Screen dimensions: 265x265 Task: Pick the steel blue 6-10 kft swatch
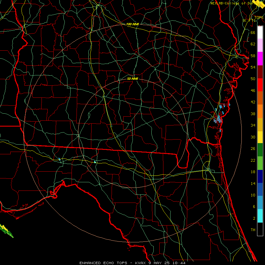point(260,203)
